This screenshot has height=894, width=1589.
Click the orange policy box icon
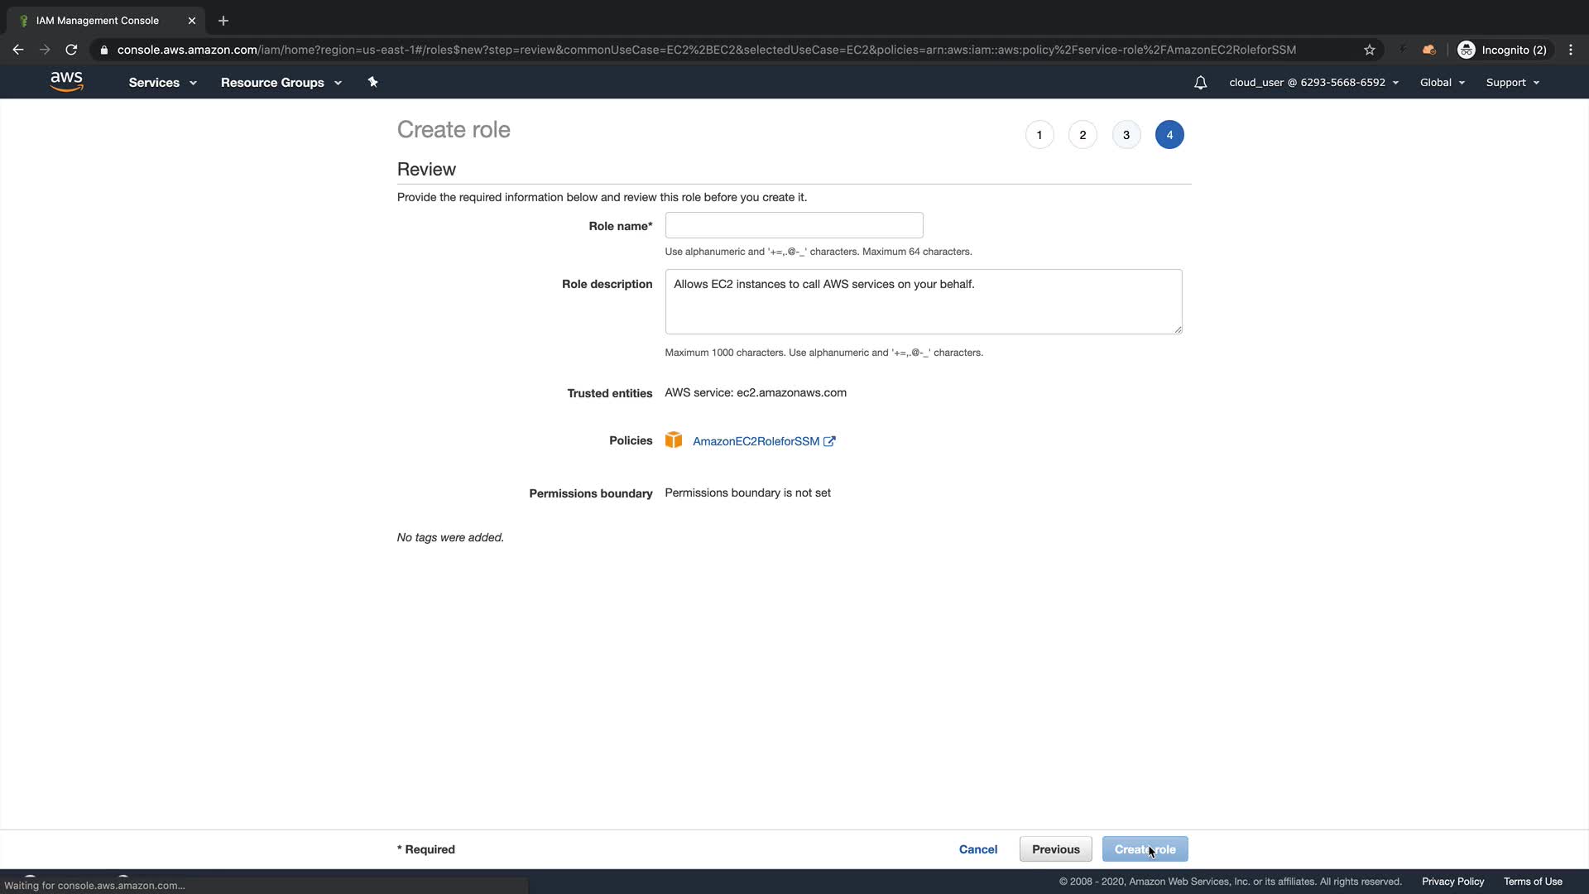674,440
